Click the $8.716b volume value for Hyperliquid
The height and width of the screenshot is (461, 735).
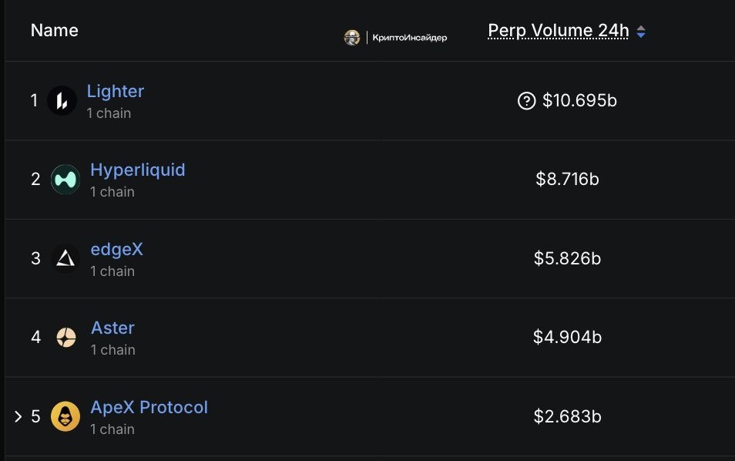(x=567, y=180)
